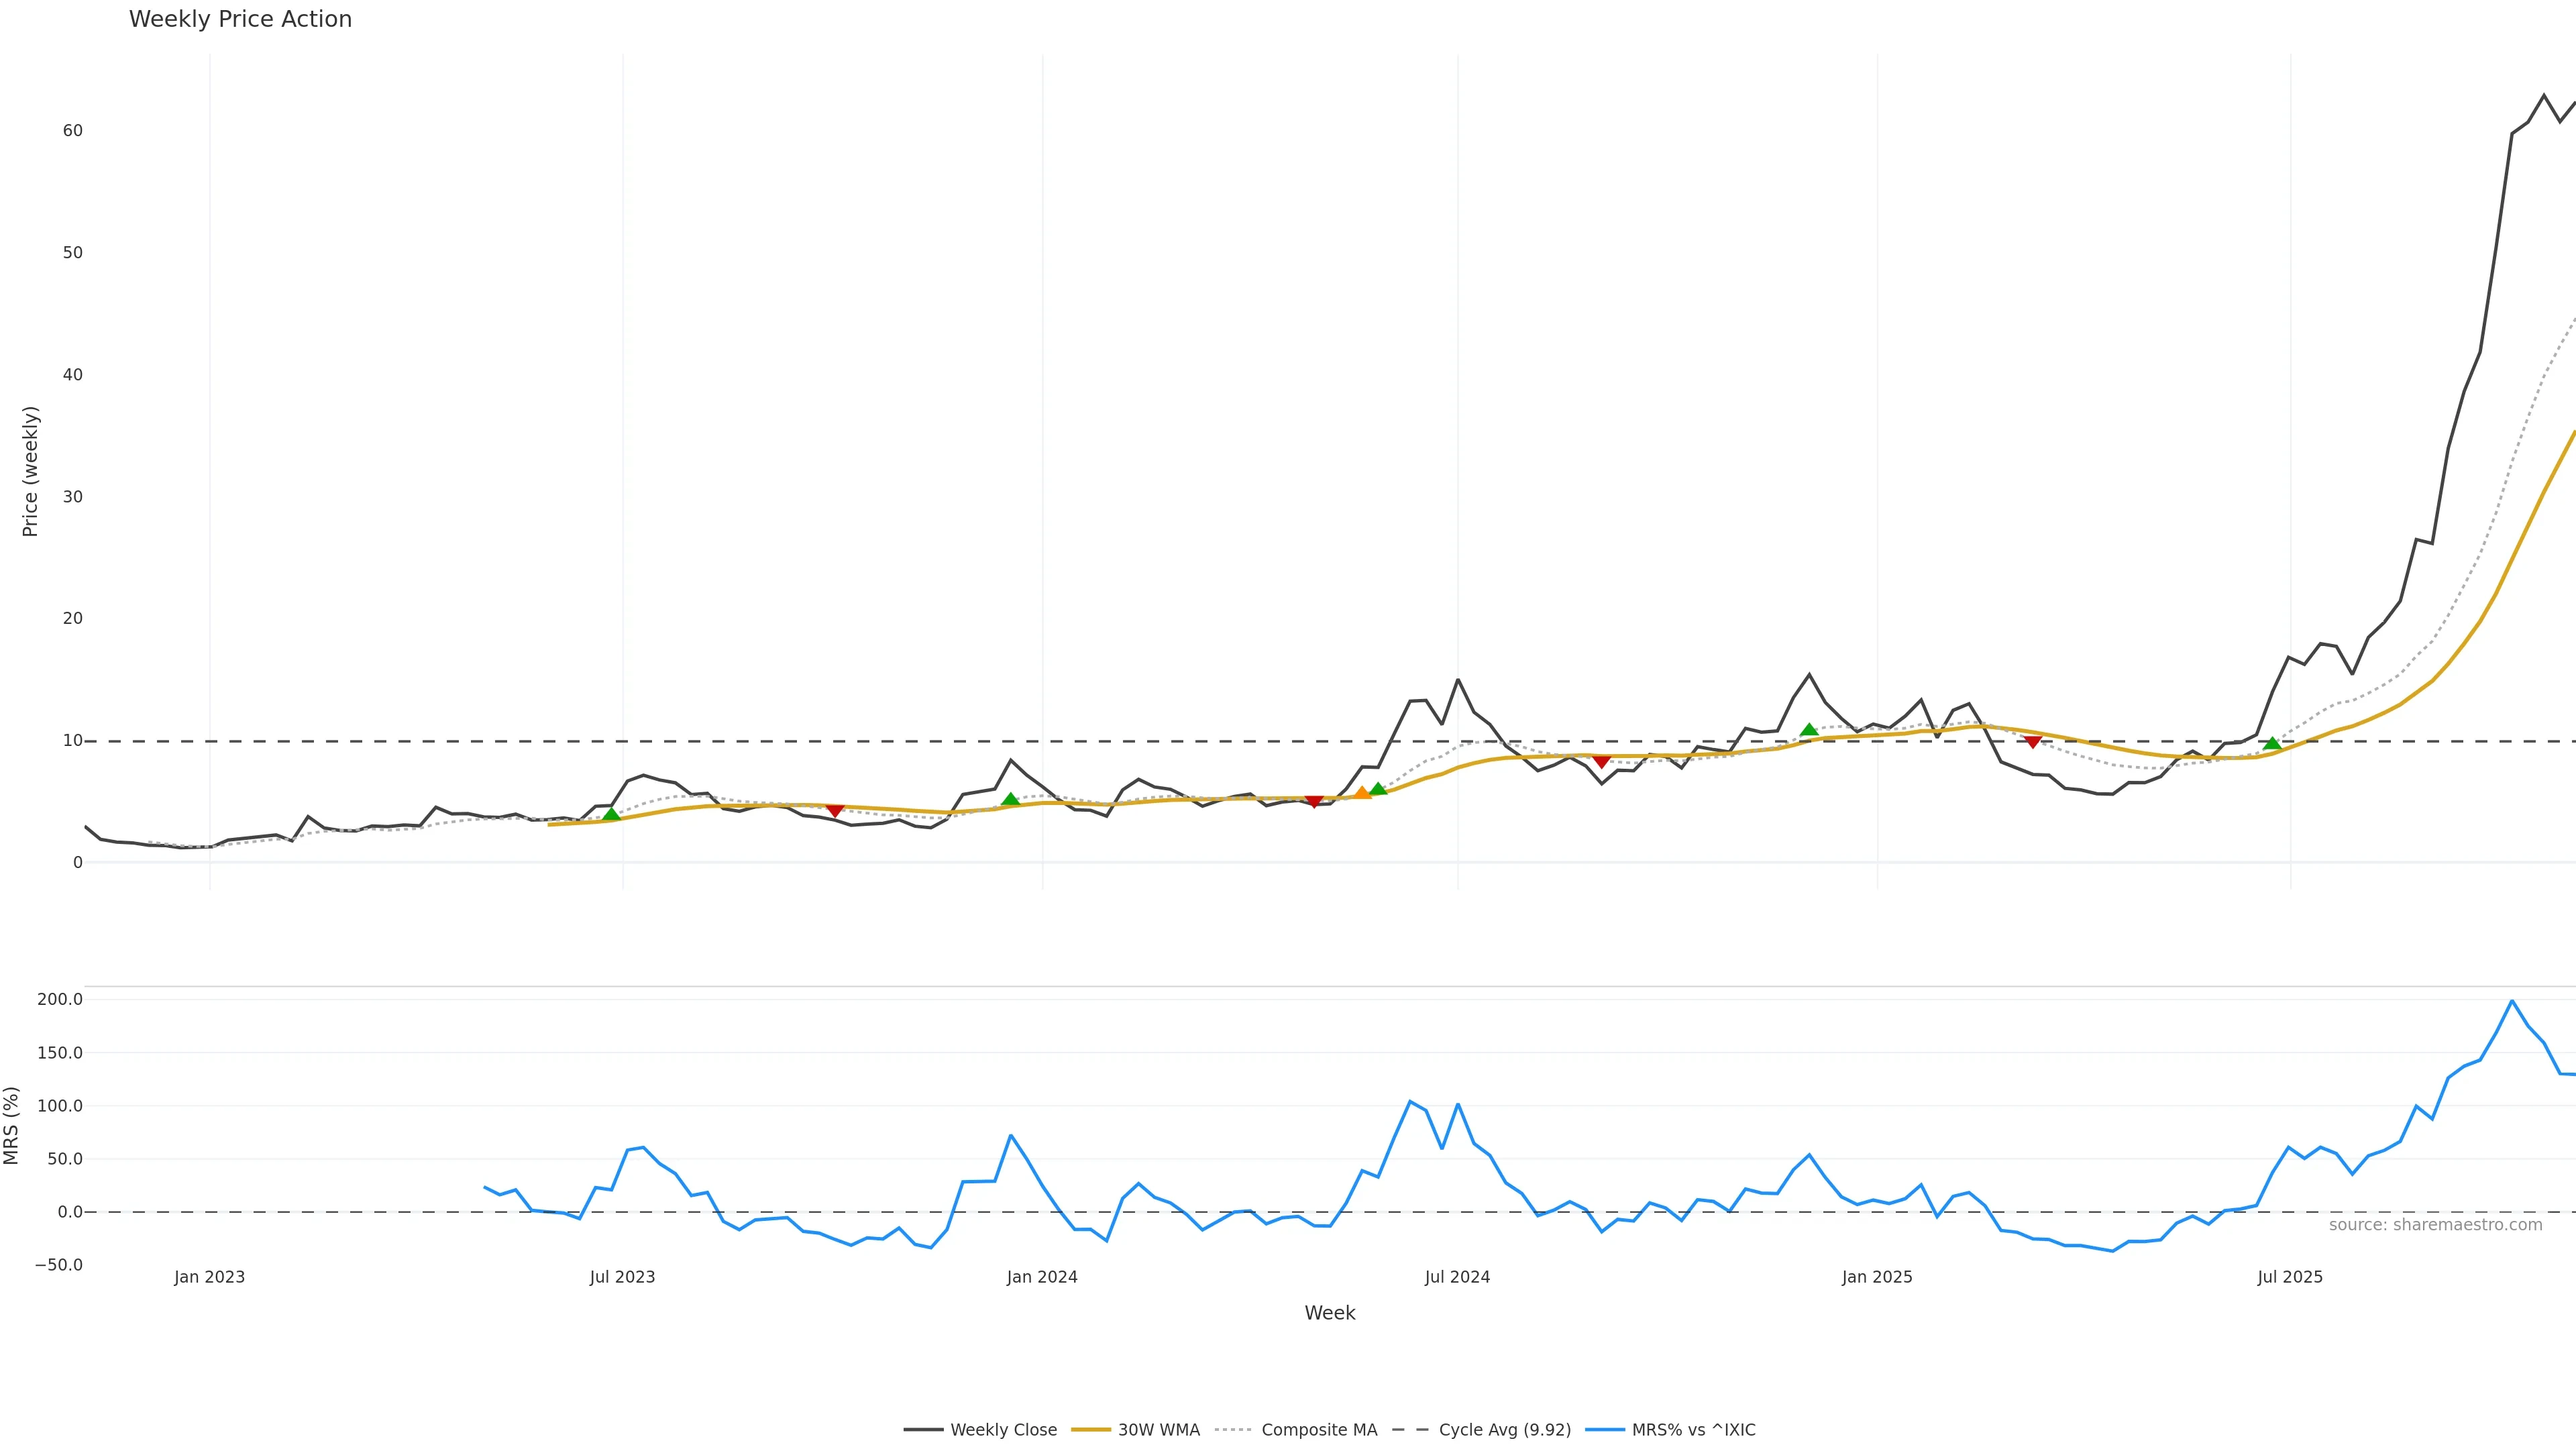The image size is (2576, 1449).
Task: Click the green triangle just before Jul 2025
Action: click(x=2272, y=743)
